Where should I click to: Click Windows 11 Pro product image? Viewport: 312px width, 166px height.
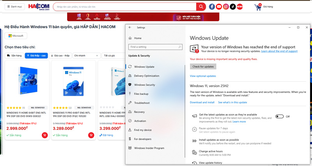(x=73, y=81)
